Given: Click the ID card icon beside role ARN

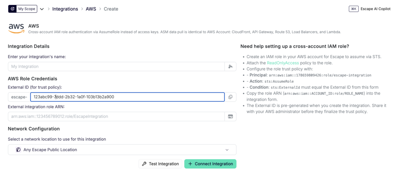Looking at the screenshot, I should pyautogui.click(x=231, y=116).
